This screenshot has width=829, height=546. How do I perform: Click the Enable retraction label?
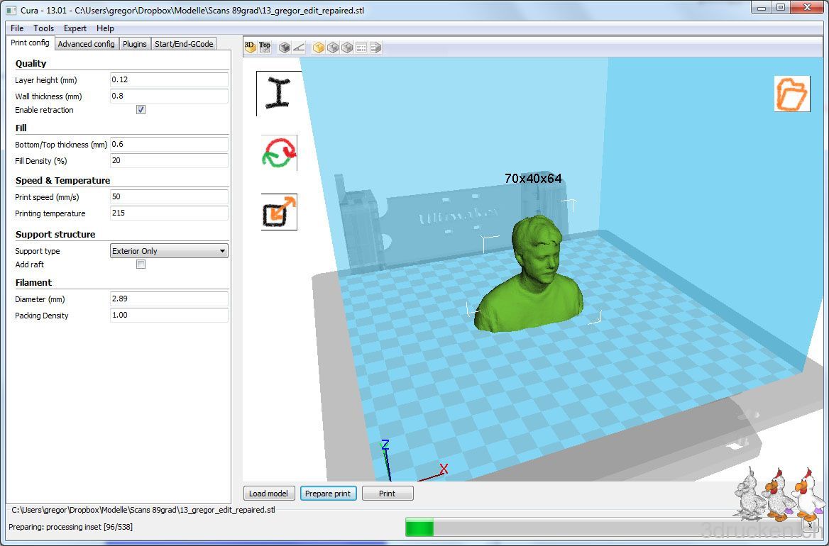pos(45,110)
